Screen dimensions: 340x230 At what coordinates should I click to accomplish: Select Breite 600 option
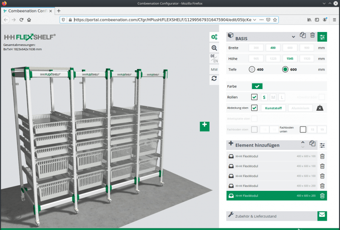[x=290, y=48]
